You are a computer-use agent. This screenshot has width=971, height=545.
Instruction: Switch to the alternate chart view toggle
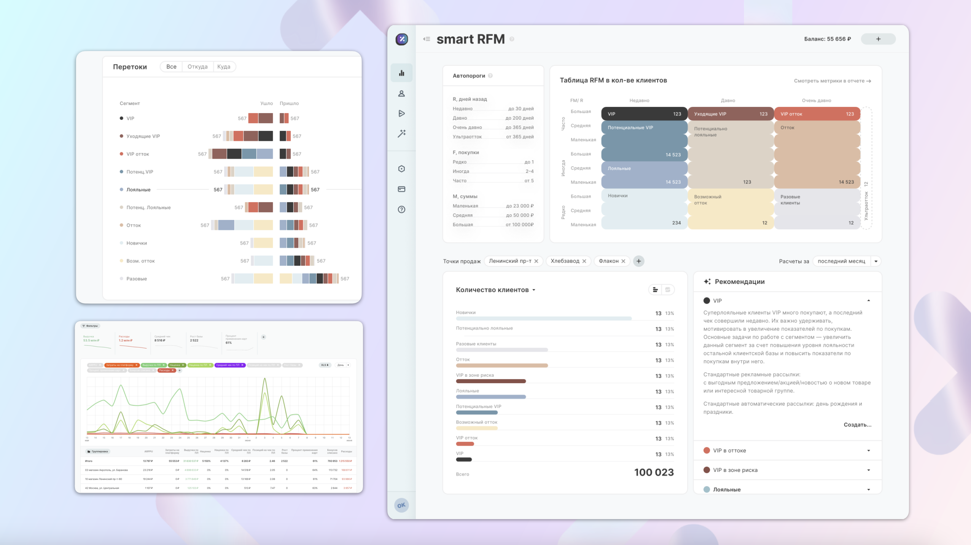point(668,290)
